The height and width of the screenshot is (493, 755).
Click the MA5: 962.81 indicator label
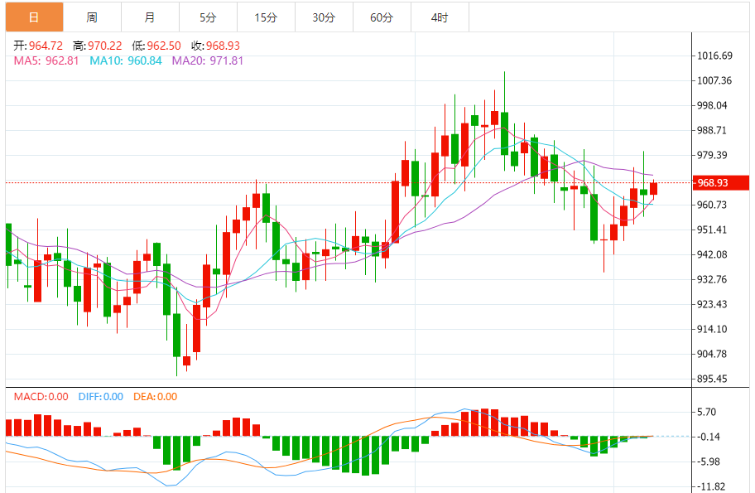(46, 60)
